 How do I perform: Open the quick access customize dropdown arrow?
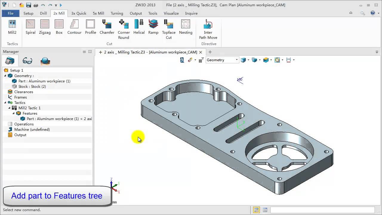click(x=56, y=5)
